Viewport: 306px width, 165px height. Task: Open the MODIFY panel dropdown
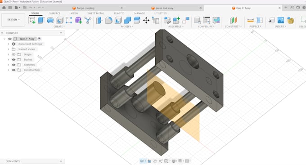(x=127, y=27)
